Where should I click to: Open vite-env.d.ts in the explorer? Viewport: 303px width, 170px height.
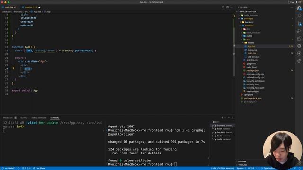coord(254,57)
